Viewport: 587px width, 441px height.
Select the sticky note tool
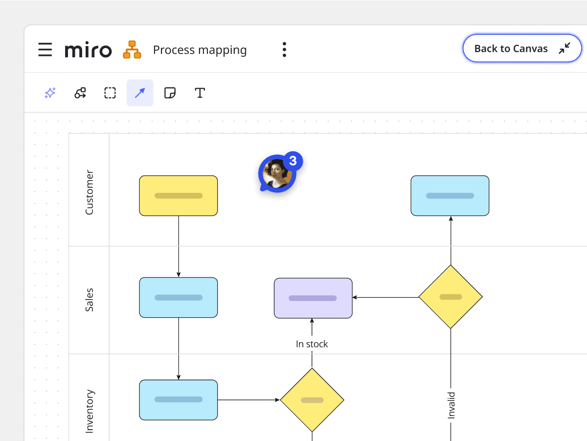tap(170, 93)
